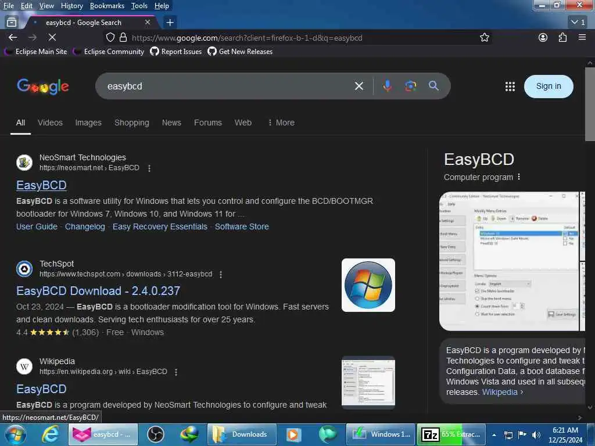Viewport: 595px width, 446px height.
Task: Click the vertical page scrollbar
Action: coord(590,104)
